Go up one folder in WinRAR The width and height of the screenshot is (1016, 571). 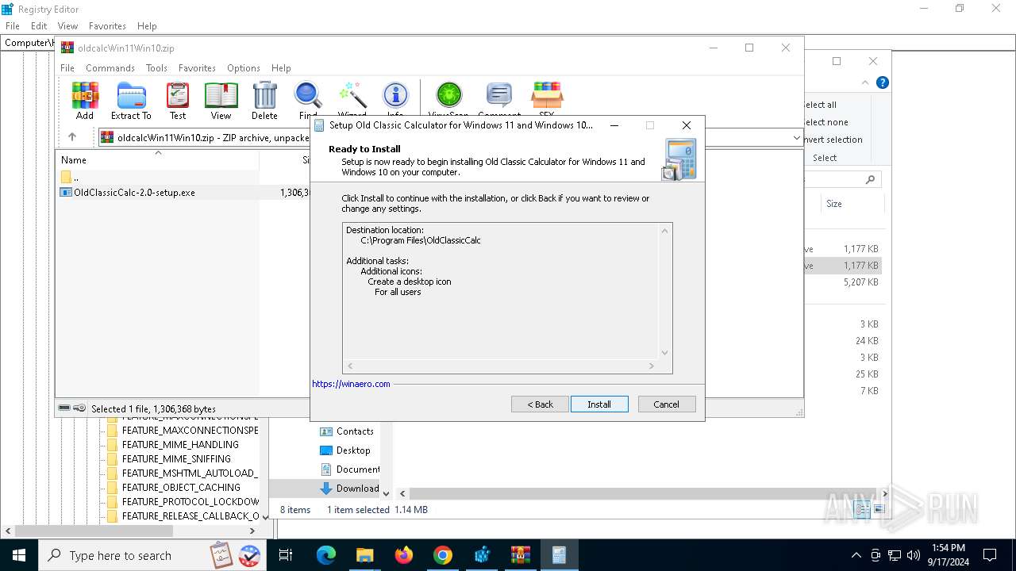(x=72, y=137)
